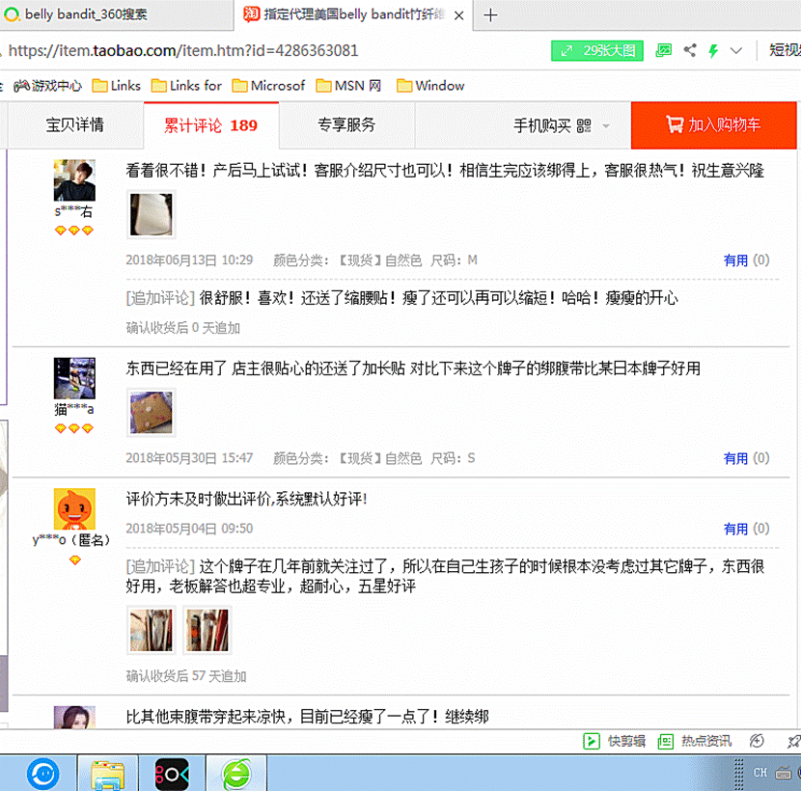Click the green lightning speed-mode icon
Screen dimensions: 801x791
713,50
